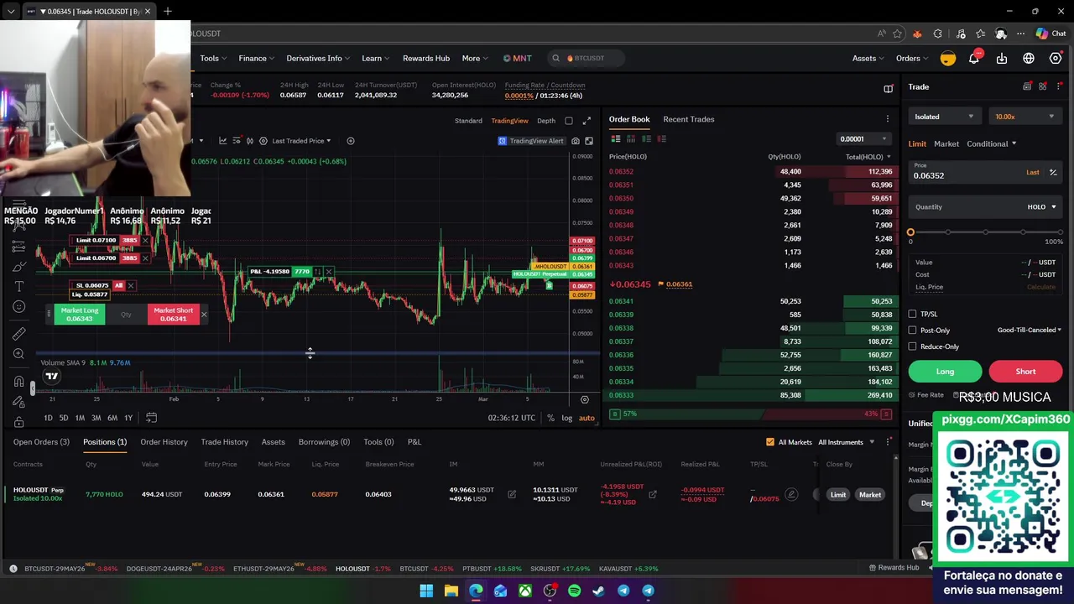Switch to the Recent Trades tab

[688, 119]
